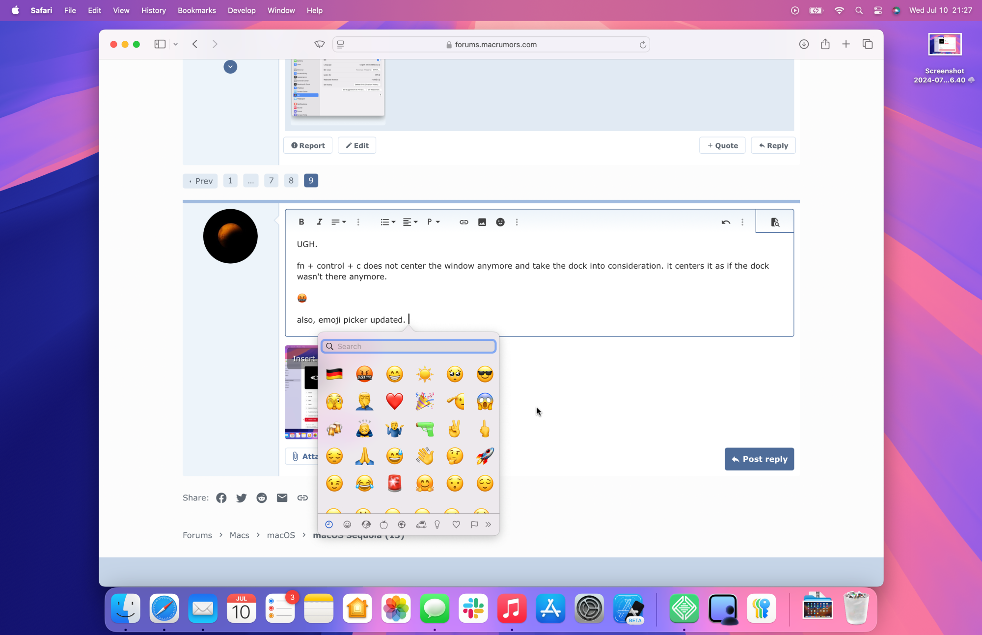This screenshot has height=635, width=982.
Task: Toggle the Safari sidebar
Action: click(160, 44)
